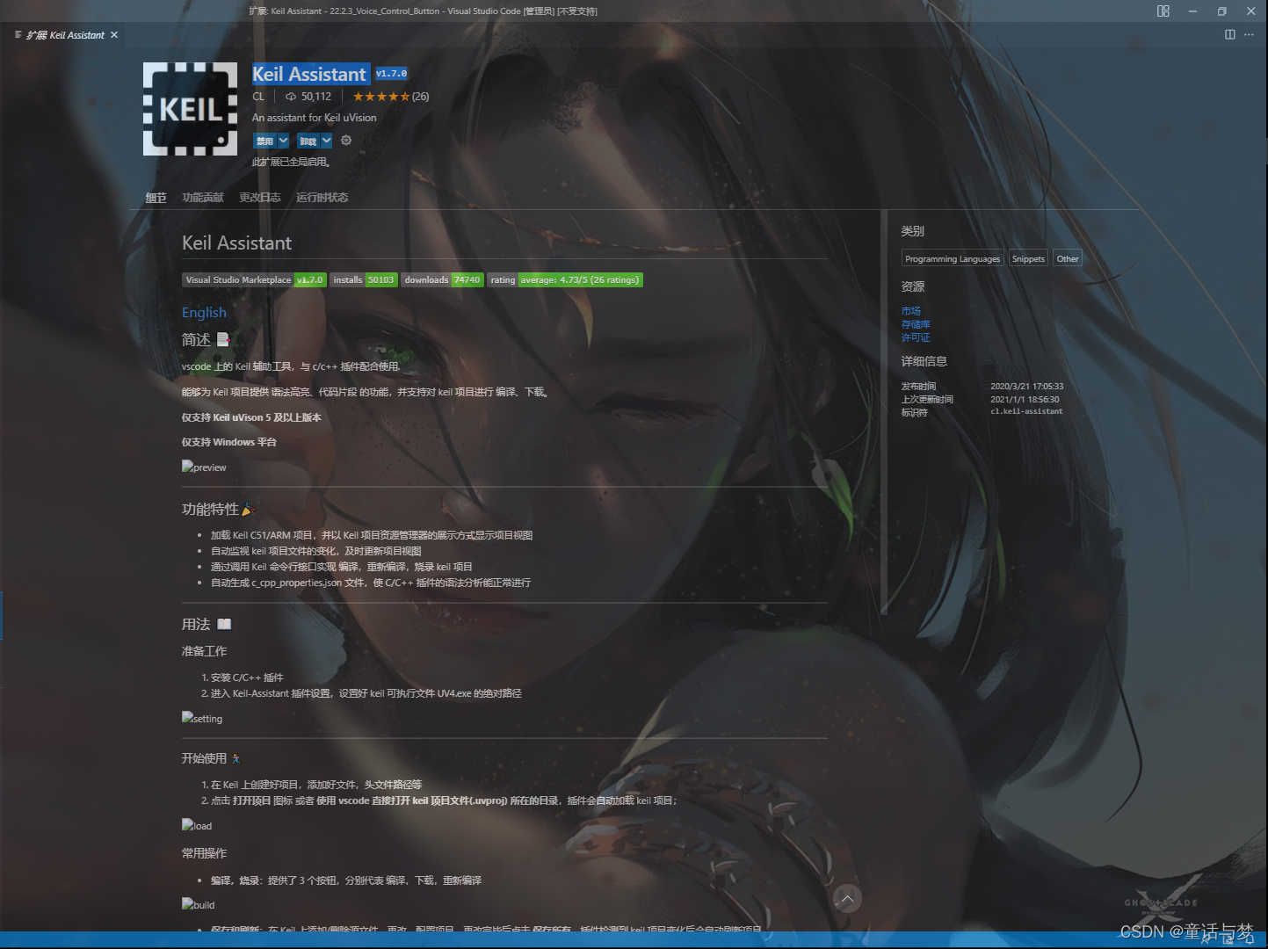Click the scroll-to-top round arrow button
The width and height of the screenshot is (1268, 949).
847,899
